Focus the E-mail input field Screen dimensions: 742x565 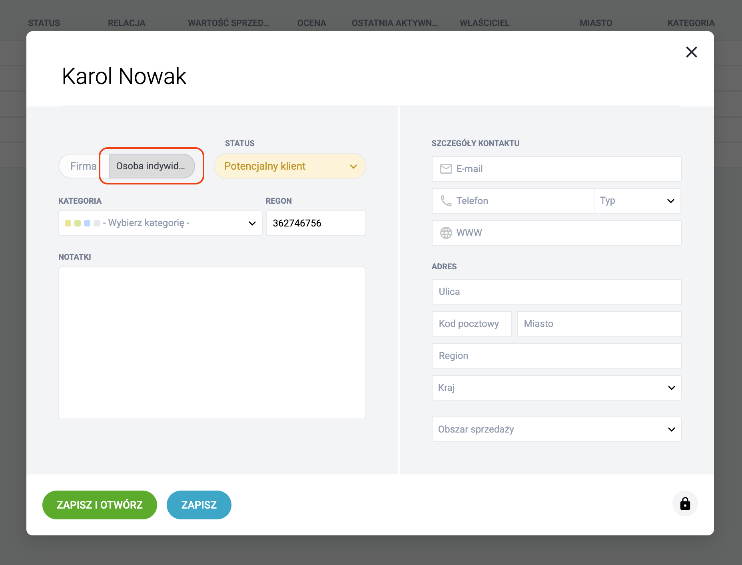[x=556, y=169]
